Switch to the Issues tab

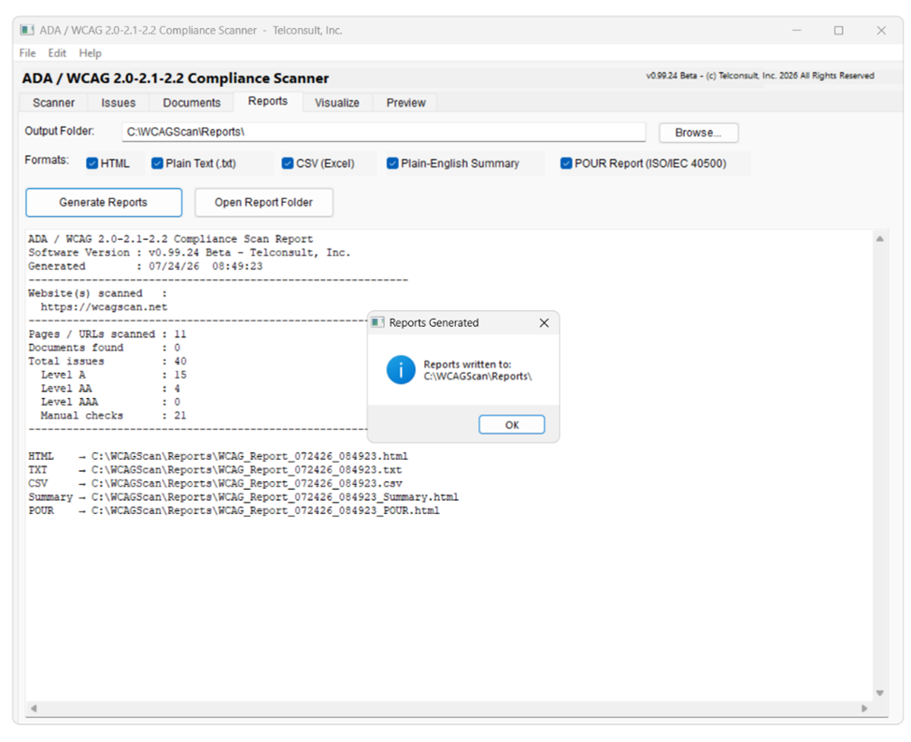[118, 103]
